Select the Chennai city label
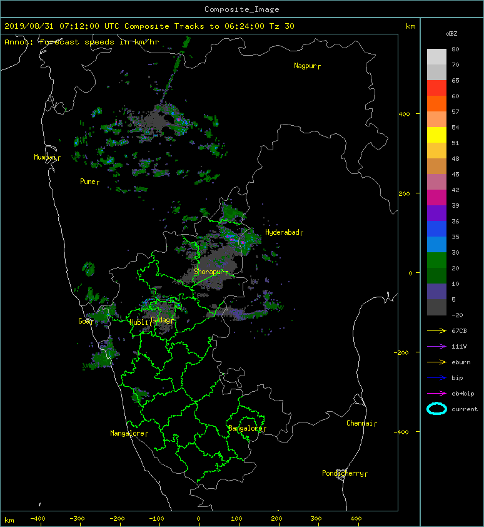The width and height of the screenshot is (484, 527). click(x=361, y=424)
